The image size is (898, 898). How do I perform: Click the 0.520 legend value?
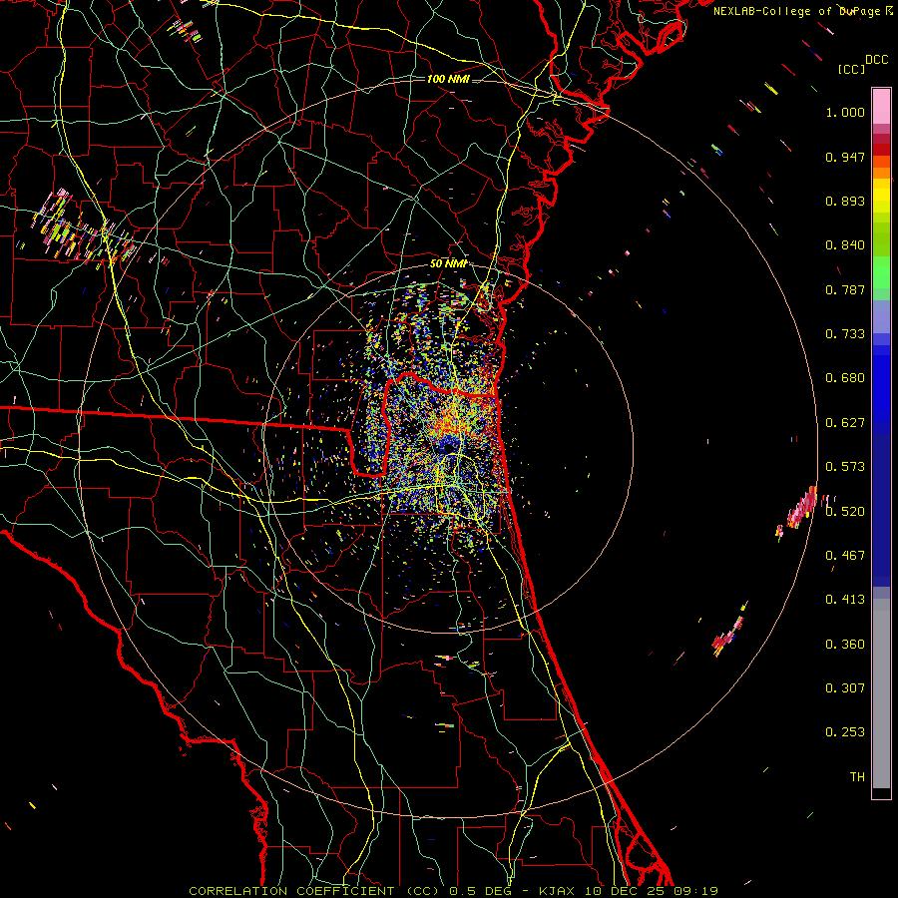[x=845, y=512]
